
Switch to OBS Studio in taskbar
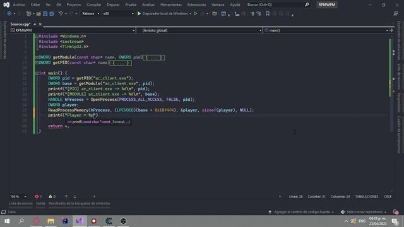point(123,221)
